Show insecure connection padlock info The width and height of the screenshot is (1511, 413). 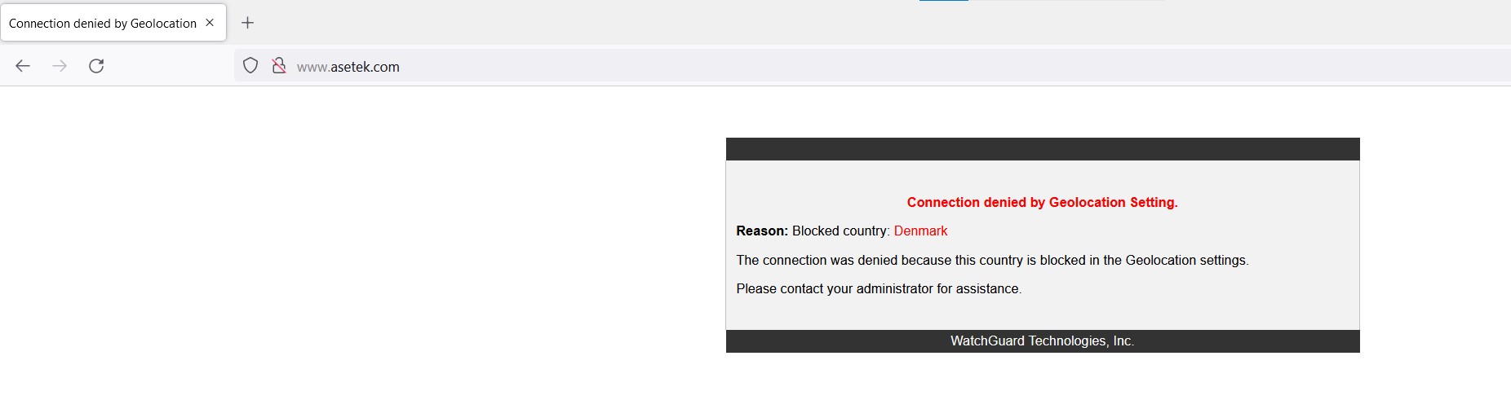coord(279,66)
